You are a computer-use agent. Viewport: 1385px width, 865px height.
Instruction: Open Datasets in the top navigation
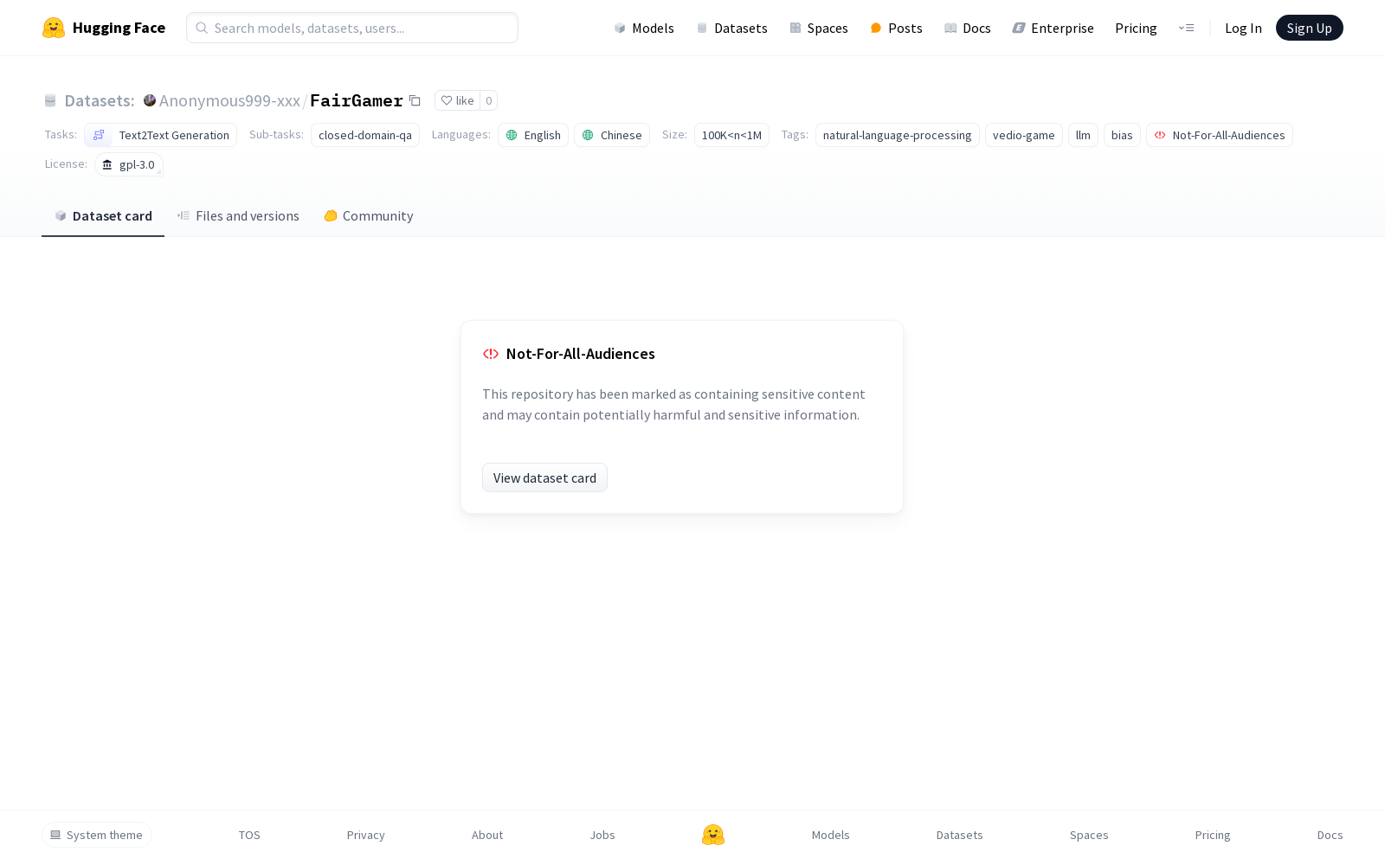tap(732, 28)
